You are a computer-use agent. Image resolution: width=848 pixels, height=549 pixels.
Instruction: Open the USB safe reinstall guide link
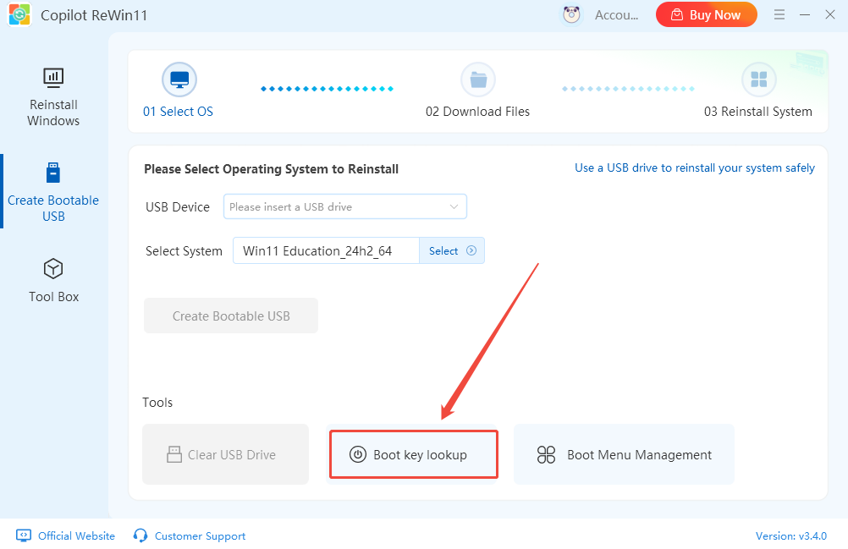[694, 167]
